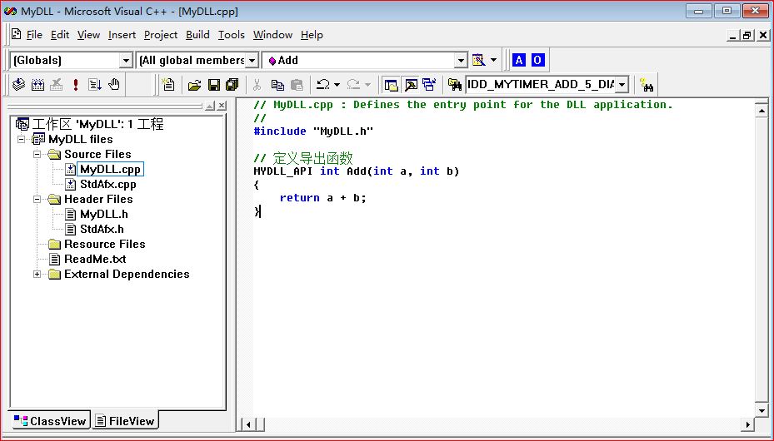774x441 pixels.
Task: Select ReadMe.txt in the file tree
Action: [95, 259]
